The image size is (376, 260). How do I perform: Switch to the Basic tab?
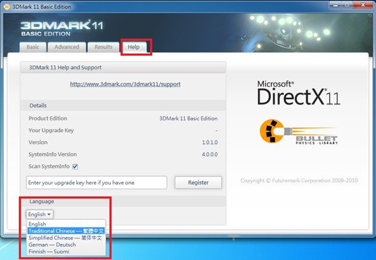33,47
